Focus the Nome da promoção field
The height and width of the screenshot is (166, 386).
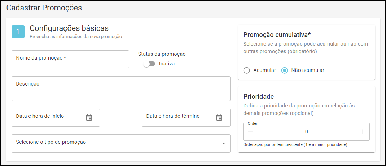70,59
